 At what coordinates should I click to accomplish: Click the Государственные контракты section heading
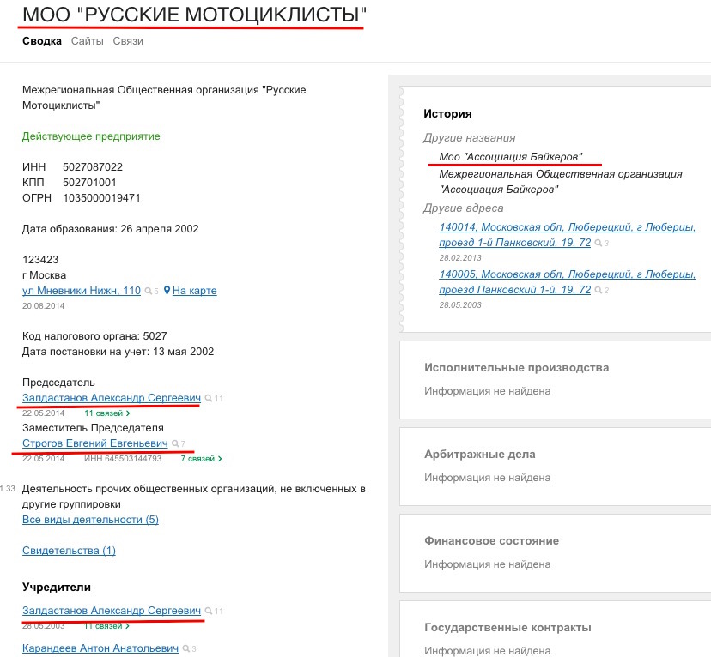pos(507,627)
